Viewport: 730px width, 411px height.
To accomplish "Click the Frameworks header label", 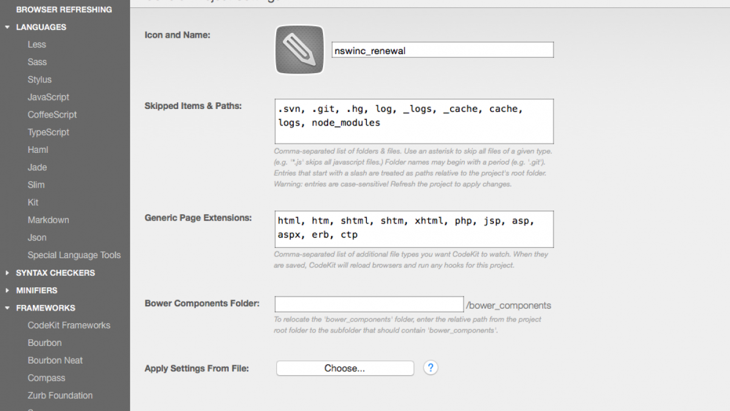I will click(46, 308).
